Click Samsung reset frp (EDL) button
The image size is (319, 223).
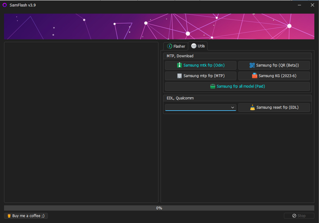point(274,107)
